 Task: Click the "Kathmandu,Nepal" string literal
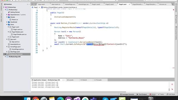click(76, 38)
